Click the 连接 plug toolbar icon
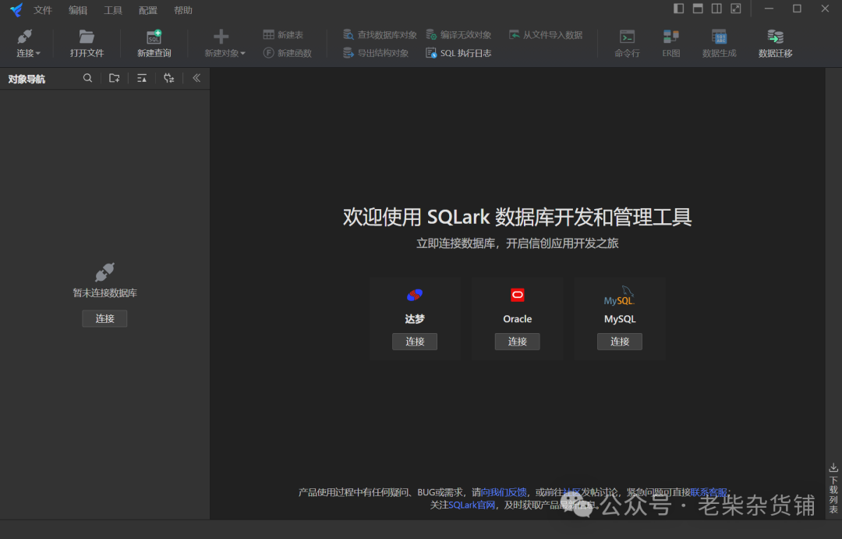Screen dimensions: 842x539 tap(25, 37)
